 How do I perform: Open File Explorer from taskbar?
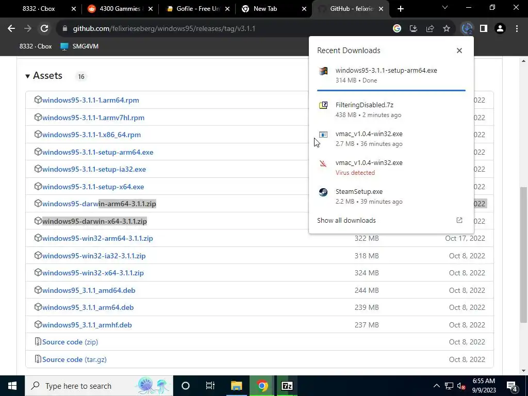click(236, 386)
